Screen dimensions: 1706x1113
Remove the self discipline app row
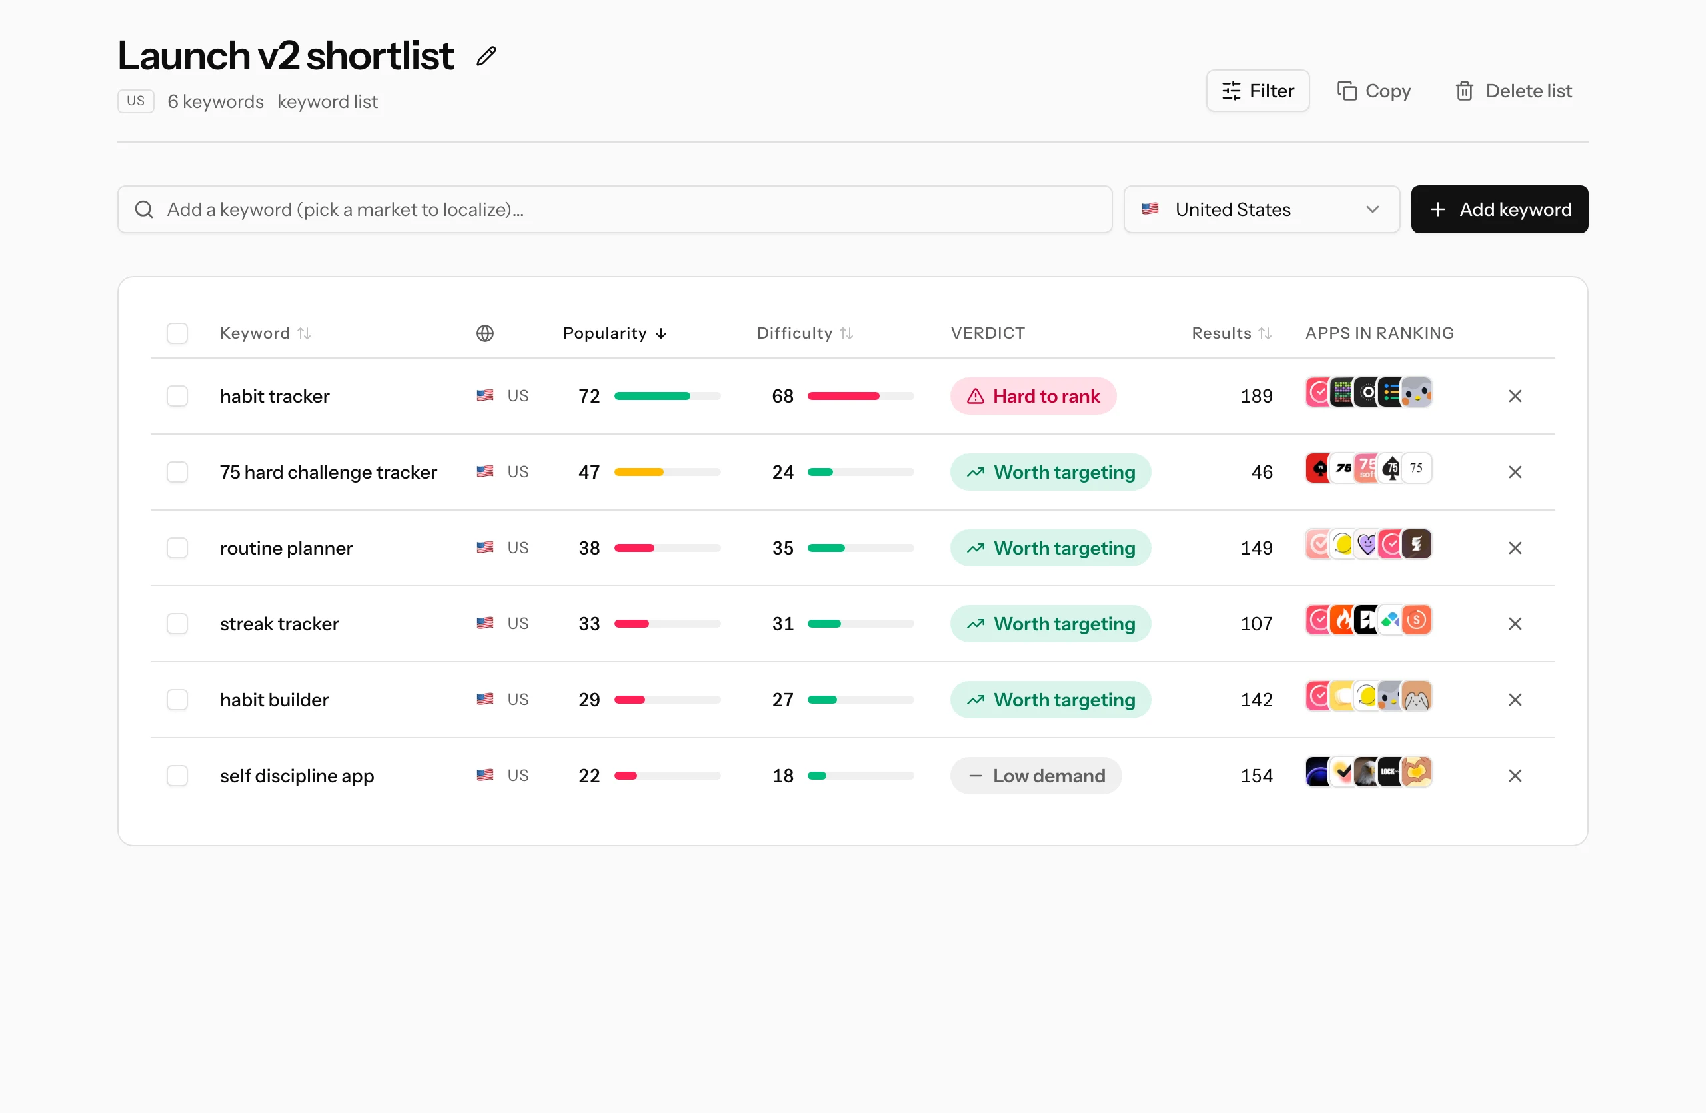pyautogui.click(x=1515, y=776)
